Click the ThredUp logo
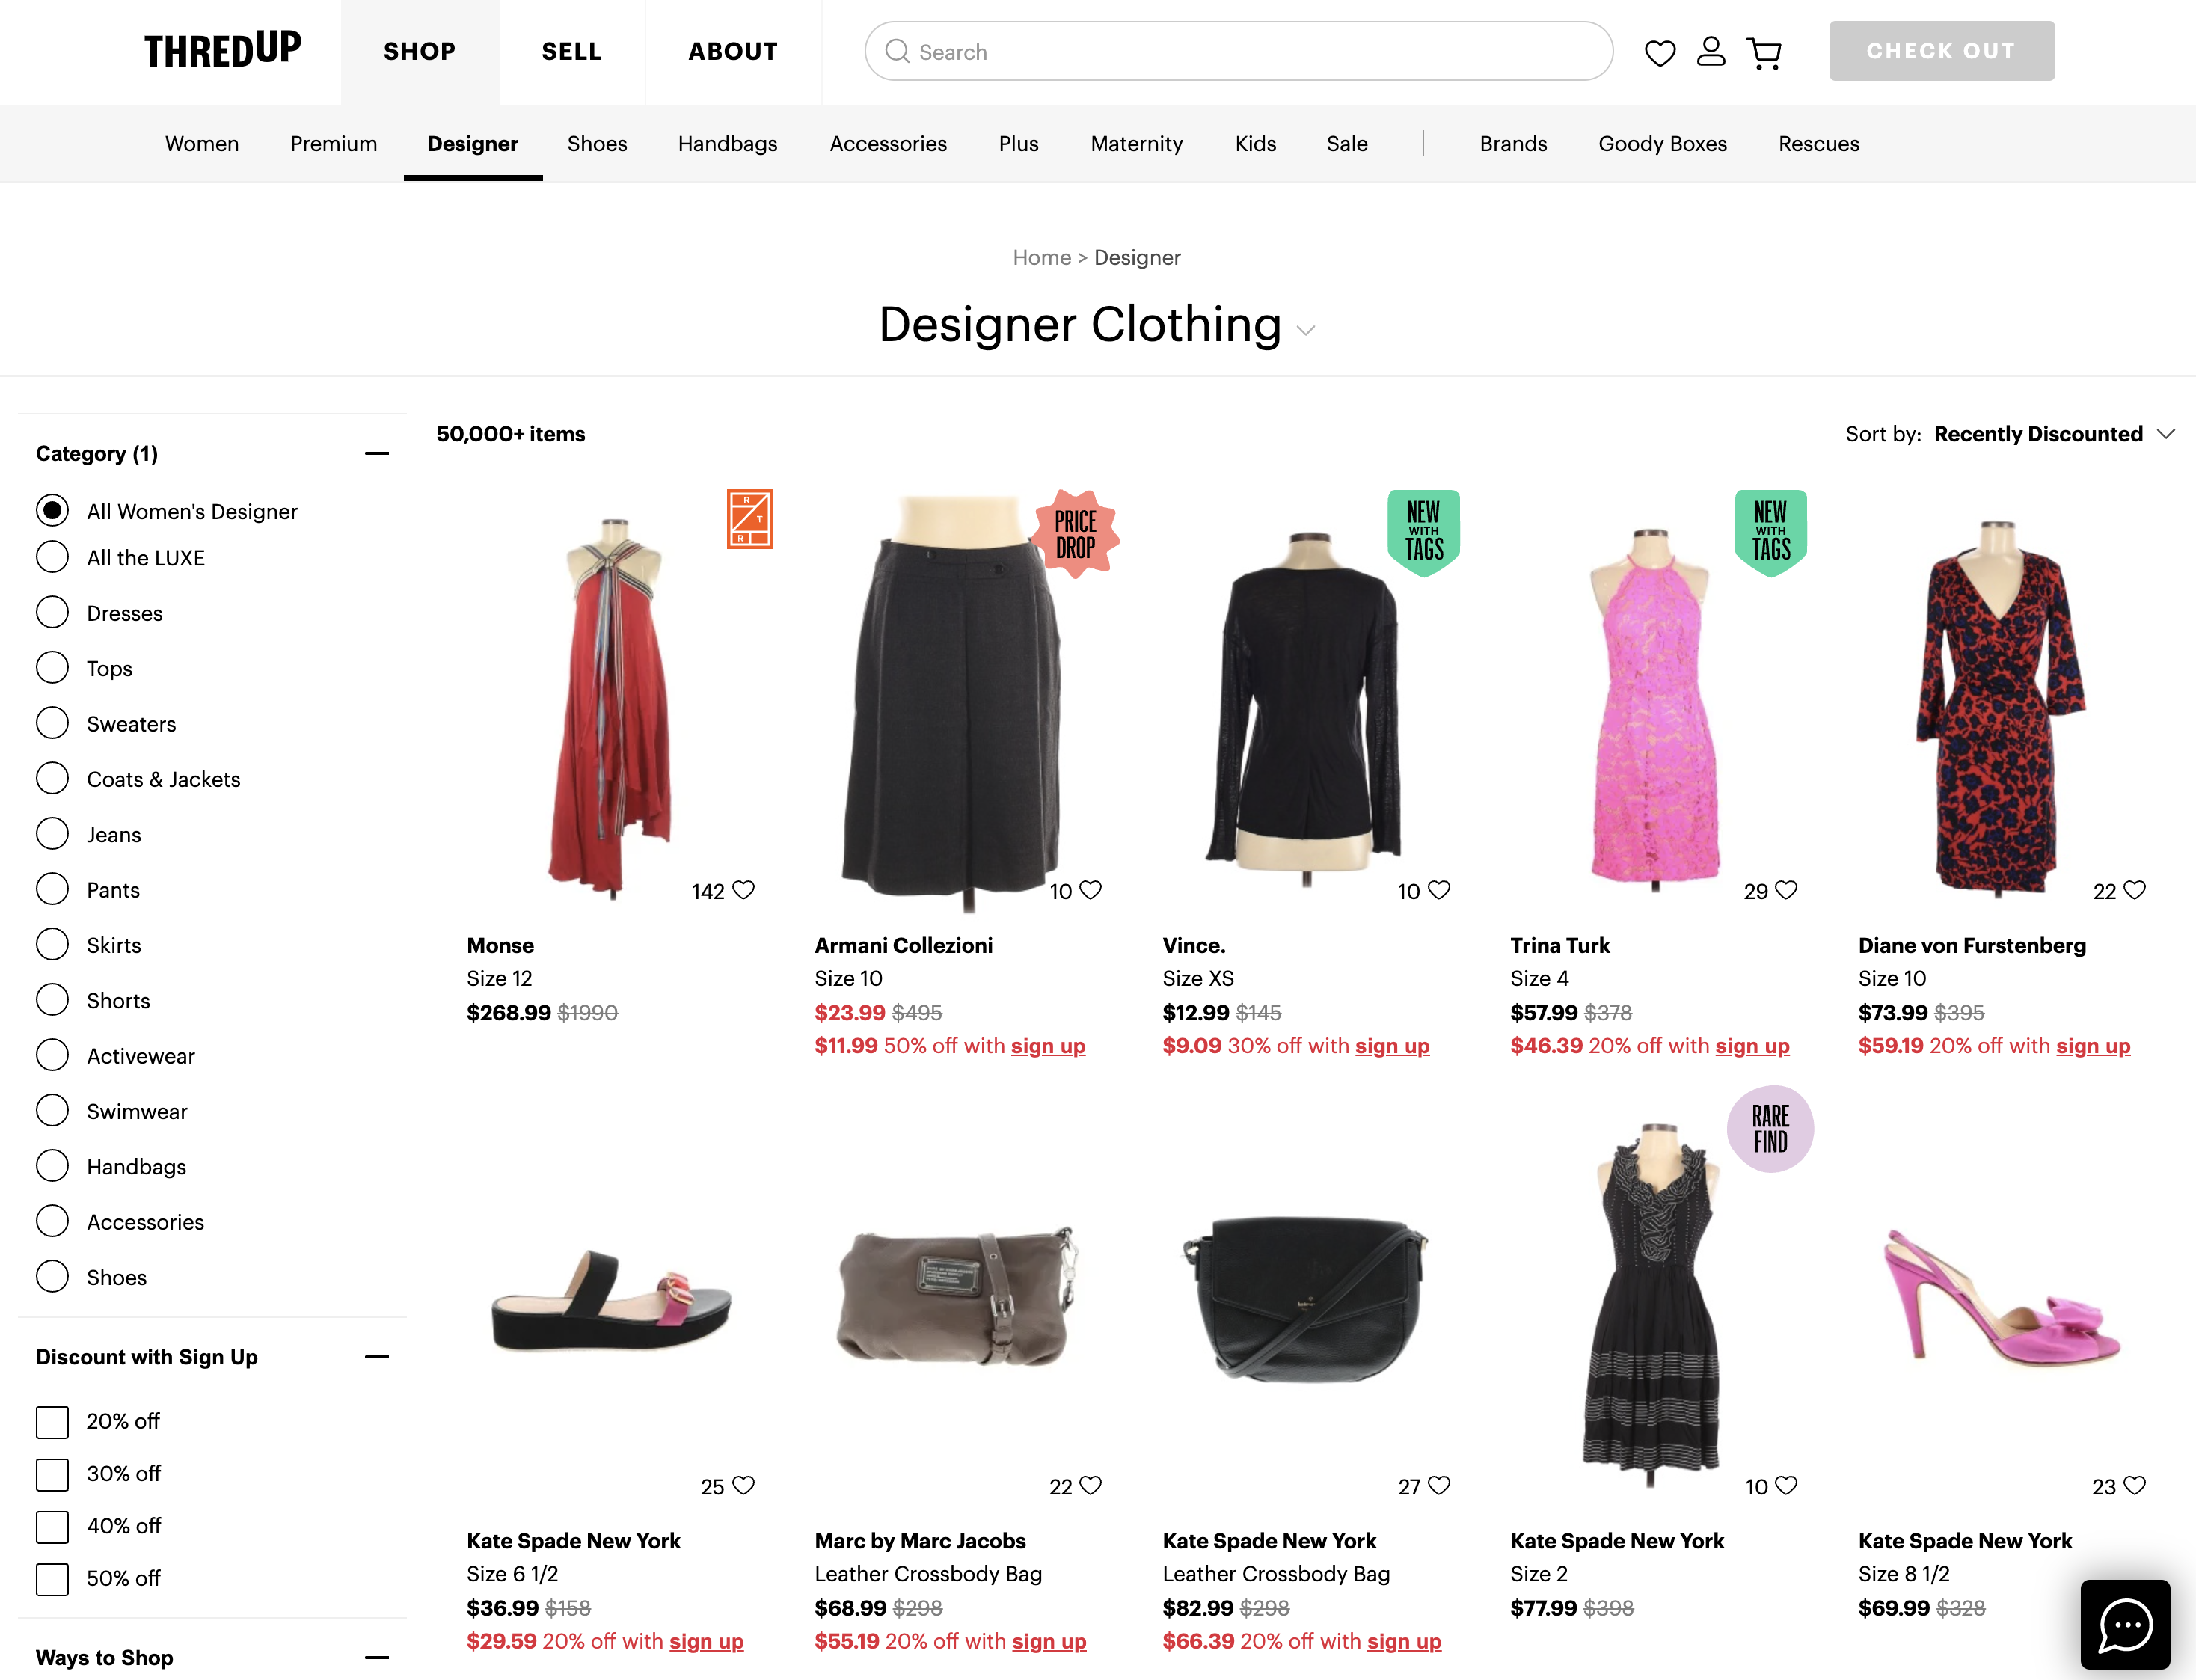This screenshot has height=1680, width=2196. [x=222, y=50]
